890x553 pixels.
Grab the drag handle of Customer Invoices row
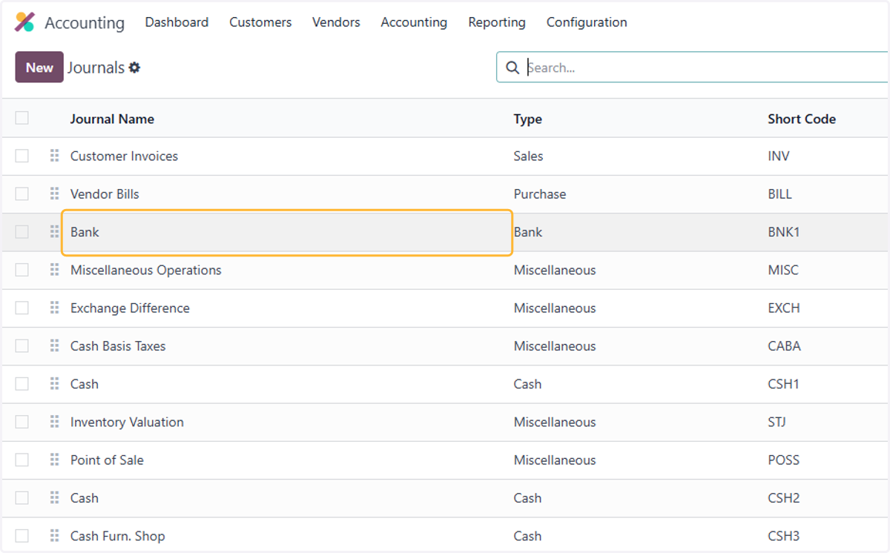click(x=54, y=156)
